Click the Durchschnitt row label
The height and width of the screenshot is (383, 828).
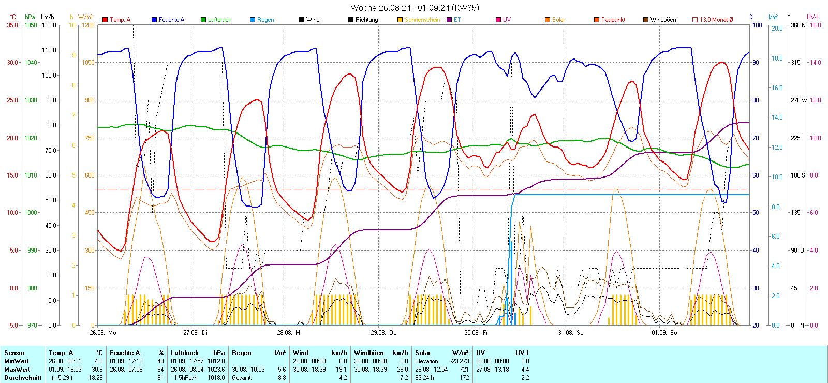click(23, 378)
